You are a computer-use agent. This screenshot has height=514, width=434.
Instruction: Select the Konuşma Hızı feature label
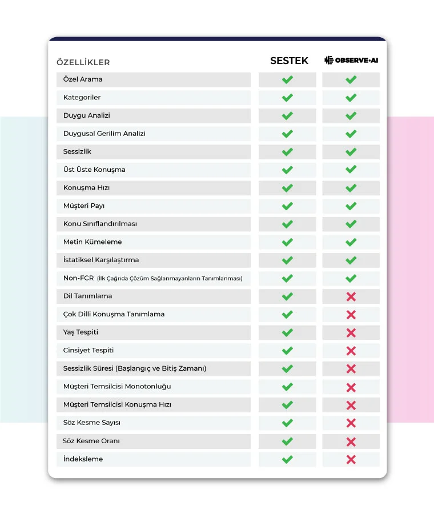point(87,188)
